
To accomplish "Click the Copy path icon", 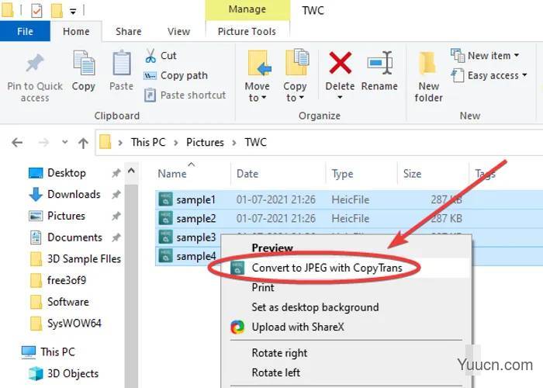I will click(150, 75).
